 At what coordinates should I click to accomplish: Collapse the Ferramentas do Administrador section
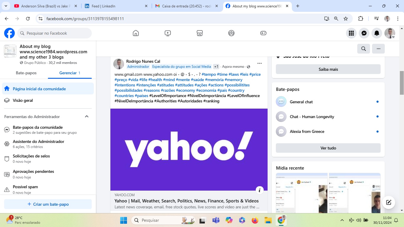click(87, 117)
